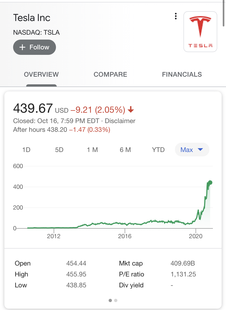
Task: Switch chart to 6 M range
Action: (125, 150)
